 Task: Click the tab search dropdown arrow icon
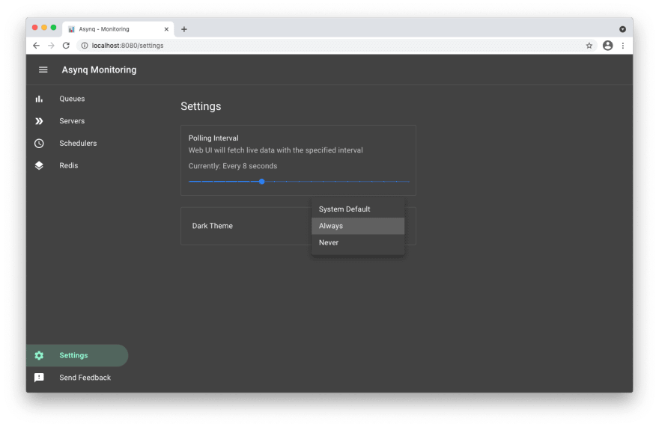[x=622, y=29]
